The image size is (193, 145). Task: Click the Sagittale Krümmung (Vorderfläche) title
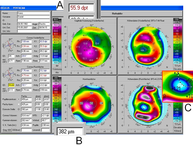89,21
